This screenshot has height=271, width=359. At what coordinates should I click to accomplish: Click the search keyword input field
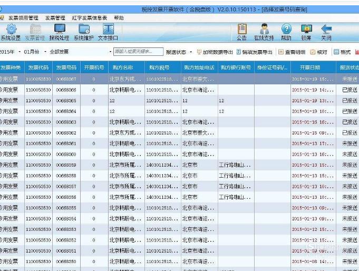click(139, 52)
